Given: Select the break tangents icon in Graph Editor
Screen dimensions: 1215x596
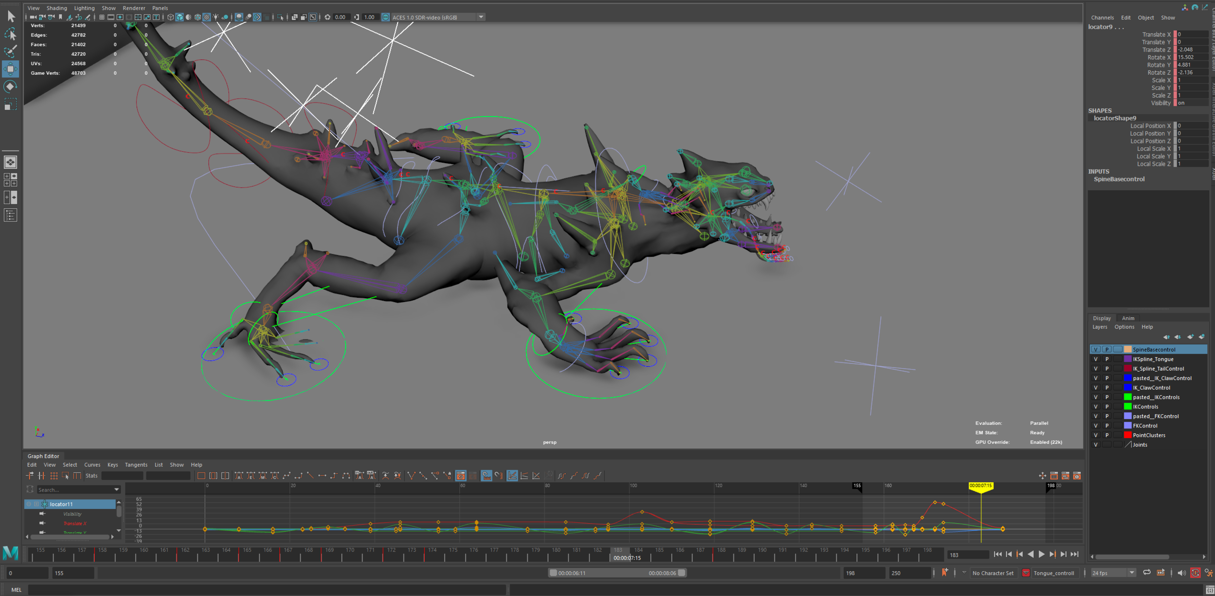Looking at the screenshot, I should pyautogui.click(x=411, y=476).
